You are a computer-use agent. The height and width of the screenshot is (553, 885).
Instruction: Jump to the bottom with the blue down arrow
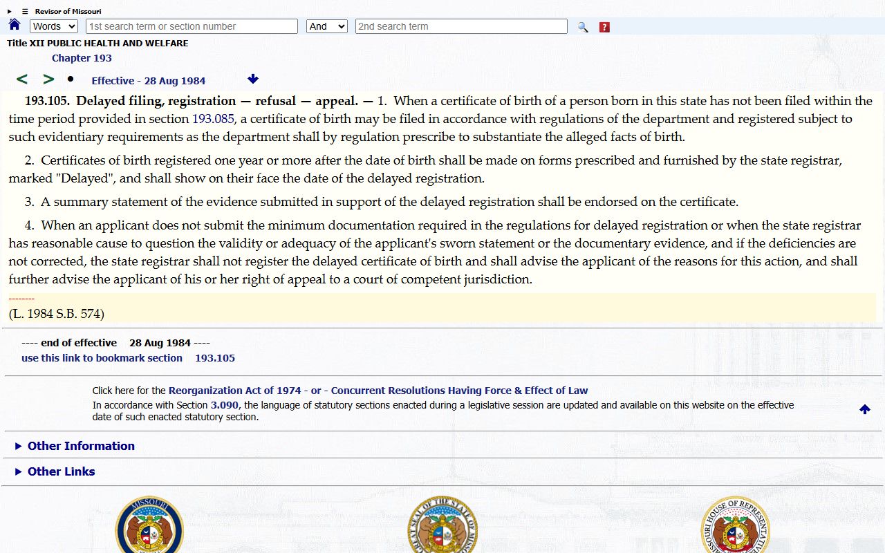[x=253, y=79]
